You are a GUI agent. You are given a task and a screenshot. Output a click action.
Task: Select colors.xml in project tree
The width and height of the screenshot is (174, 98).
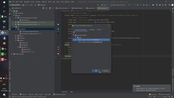(x=24, y=43)
